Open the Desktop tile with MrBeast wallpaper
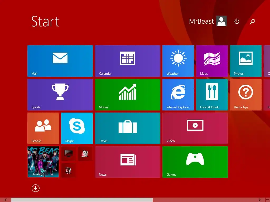 coord(43,162)
